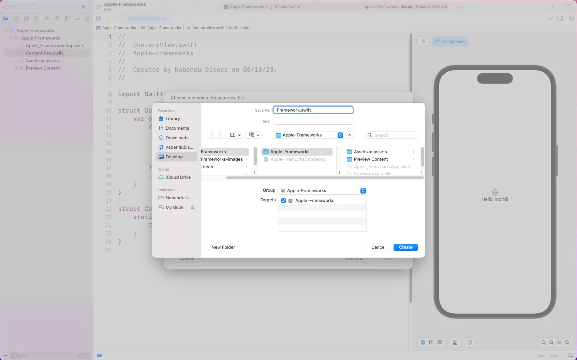Open the project navigator folder icon
This screenshot has height=360, width=577.
(x=6, y=18)
